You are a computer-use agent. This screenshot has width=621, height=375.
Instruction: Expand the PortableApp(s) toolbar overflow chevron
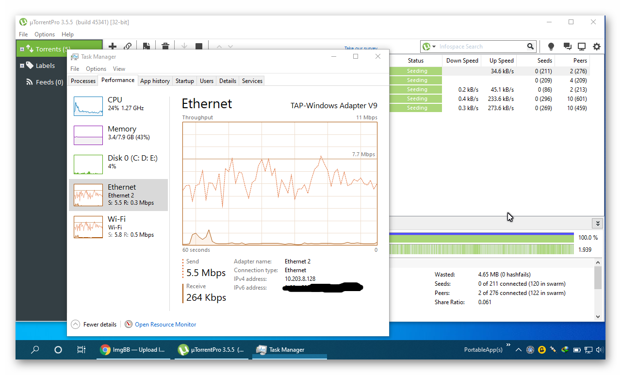coord(508,345)
